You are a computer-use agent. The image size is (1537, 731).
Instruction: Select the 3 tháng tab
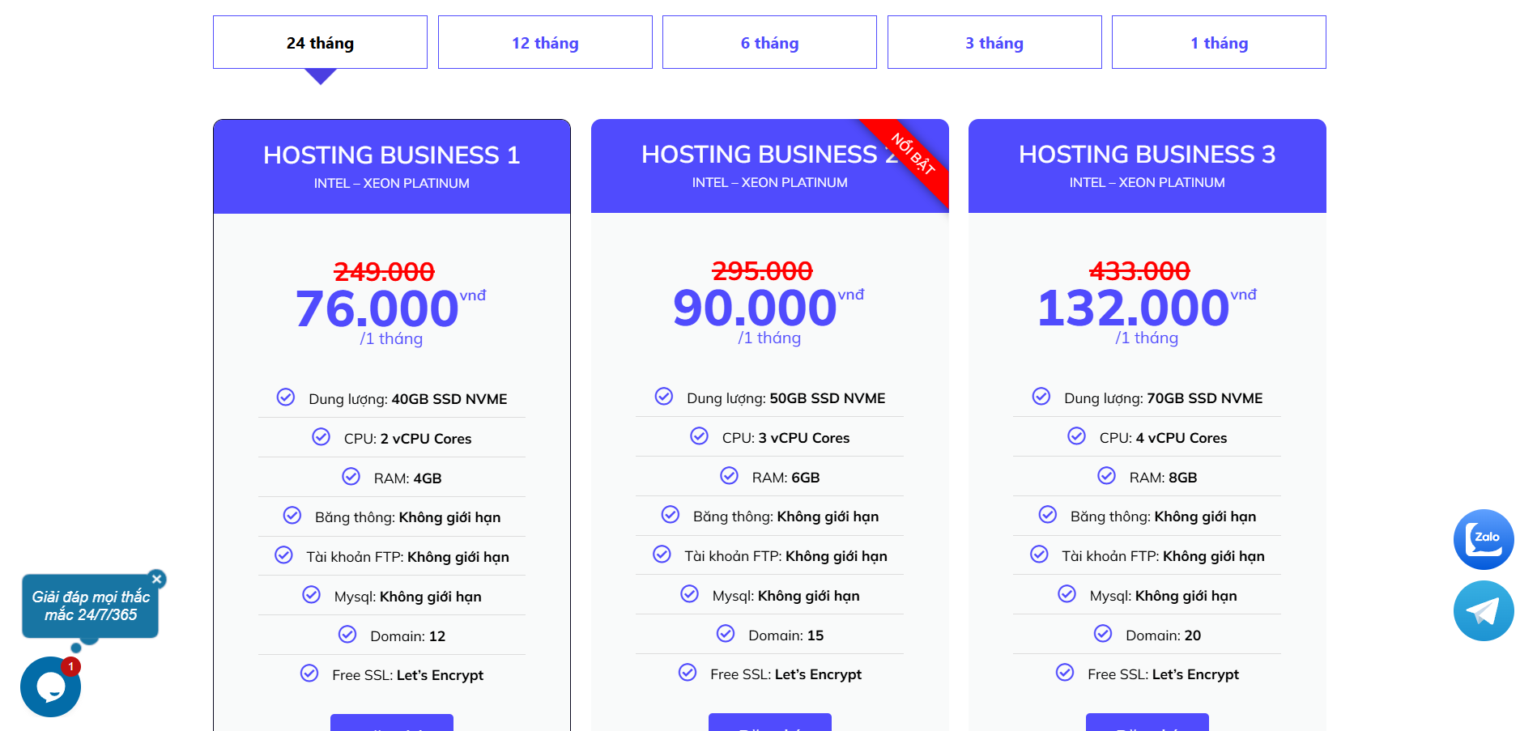994,43
